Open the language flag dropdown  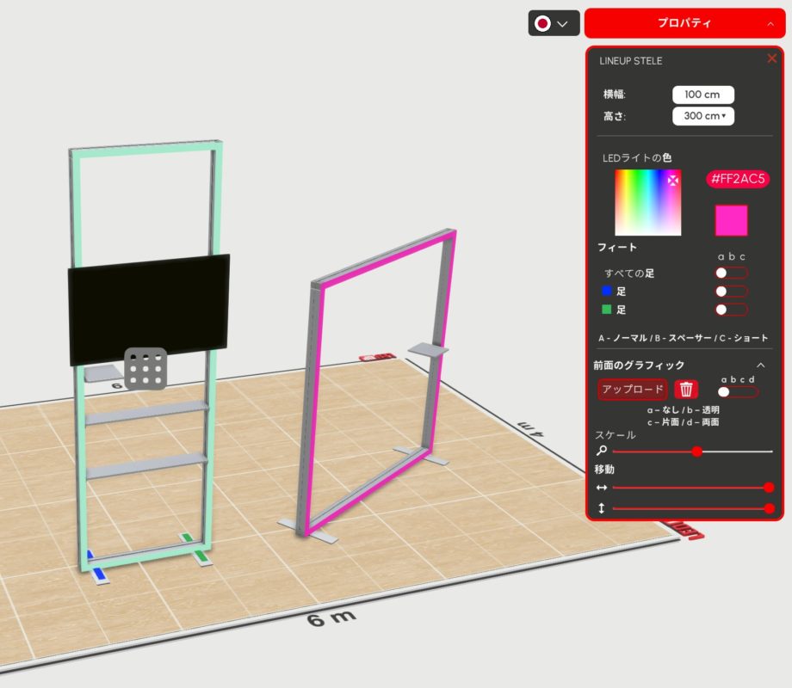[x=553, y=23]
